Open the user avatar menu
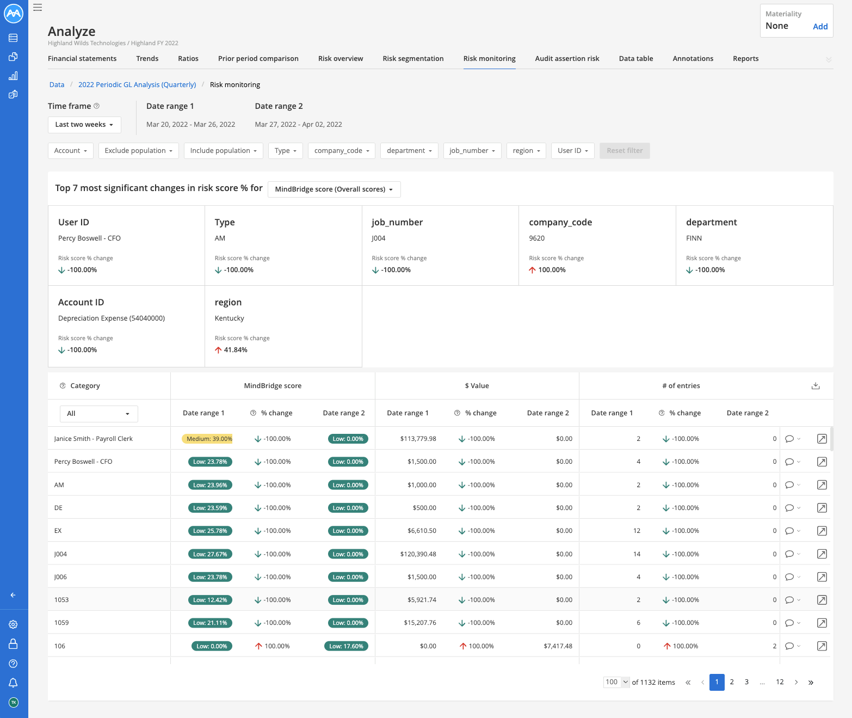 pos(14,702)
